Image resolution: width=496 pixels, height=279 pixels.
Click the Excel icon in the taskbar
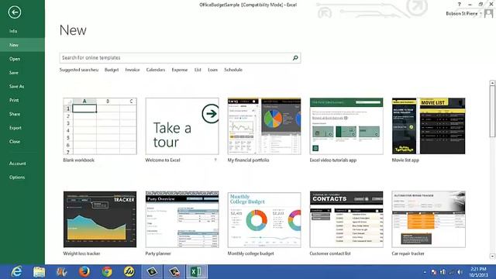click(196, 272)
